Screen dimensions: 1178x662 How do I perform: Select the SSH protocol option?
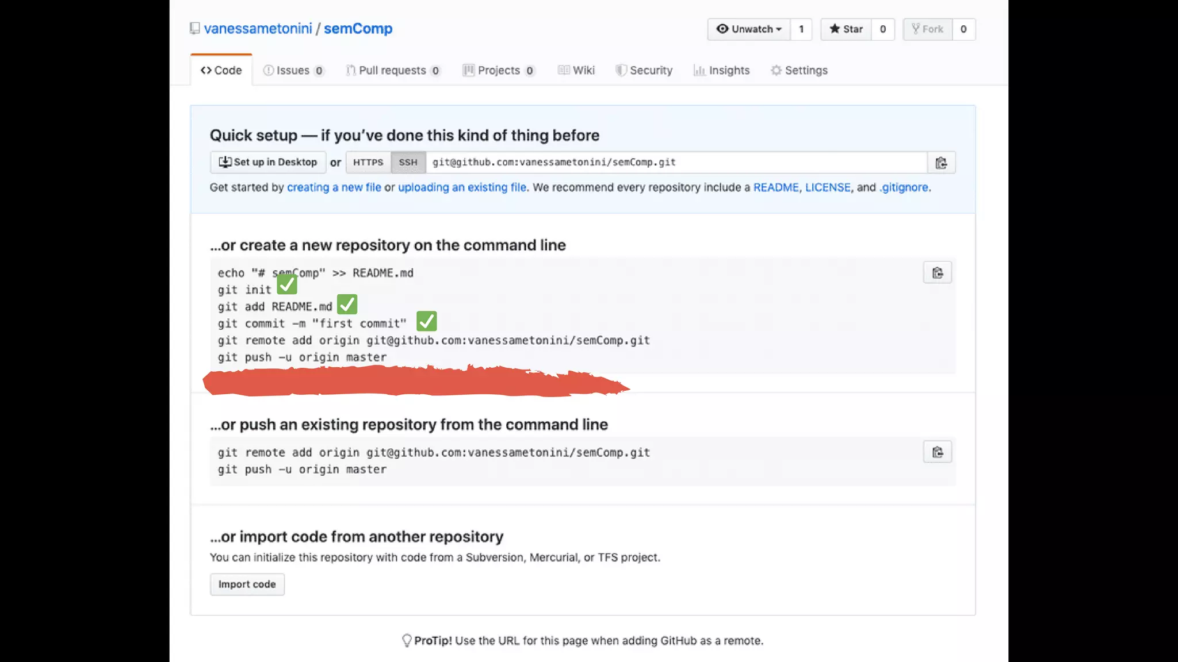click(408, 163)
